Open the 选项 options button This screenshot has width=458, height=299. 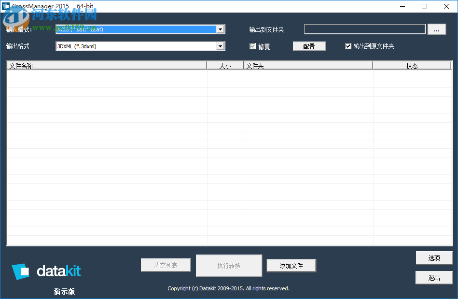(434, 258)
